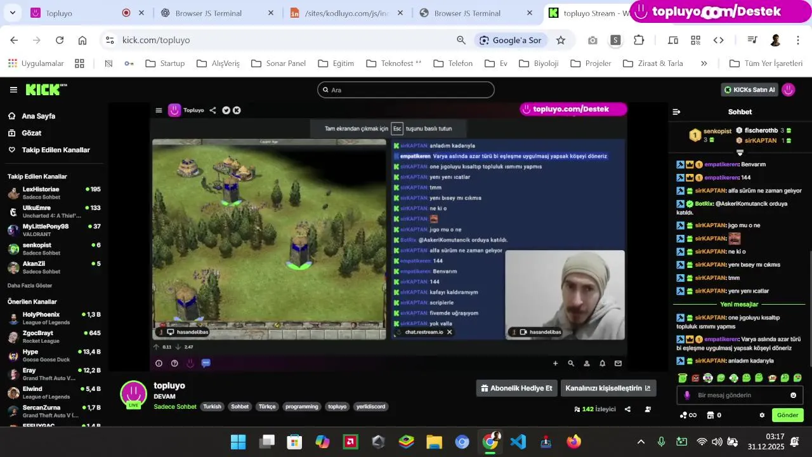Open the Projeler bookmarks folder
This screenshot has height=457, width=812.
coord(591,63)
